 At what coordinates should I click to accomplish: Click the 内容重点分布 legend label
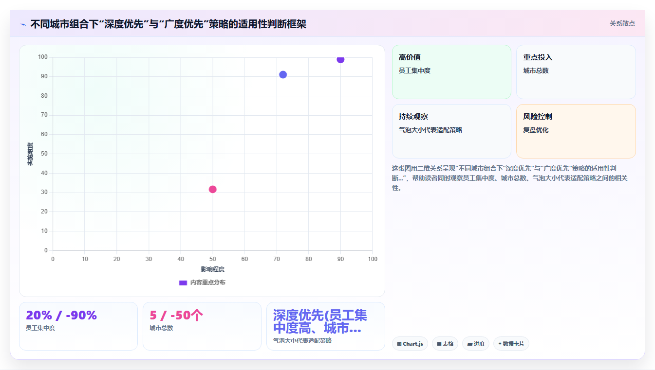click(207, 282)
